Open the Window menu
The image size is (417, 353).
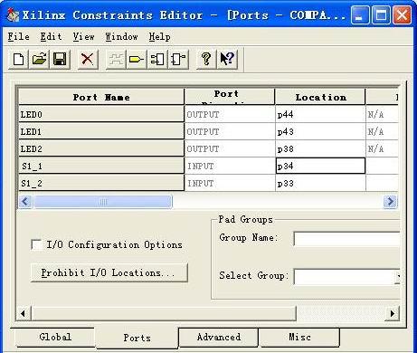coord(121,37)
